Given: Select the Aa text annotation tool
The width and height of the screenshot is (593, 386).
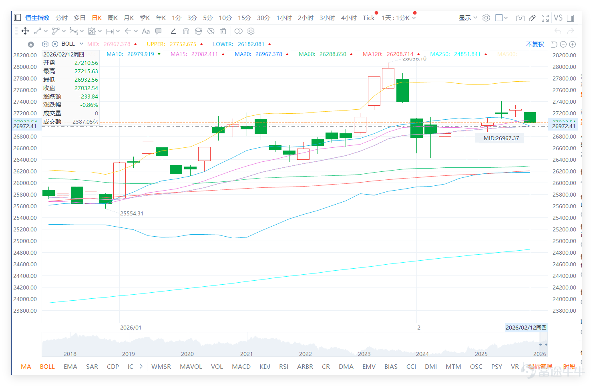Looking at the screenshot, I should coord(146,31).
